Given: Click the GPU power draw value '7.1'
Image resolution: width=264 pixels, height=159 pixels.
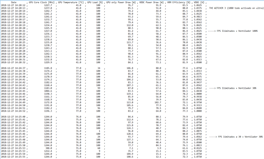Looking at the screenshot, I should pos(131,148).
